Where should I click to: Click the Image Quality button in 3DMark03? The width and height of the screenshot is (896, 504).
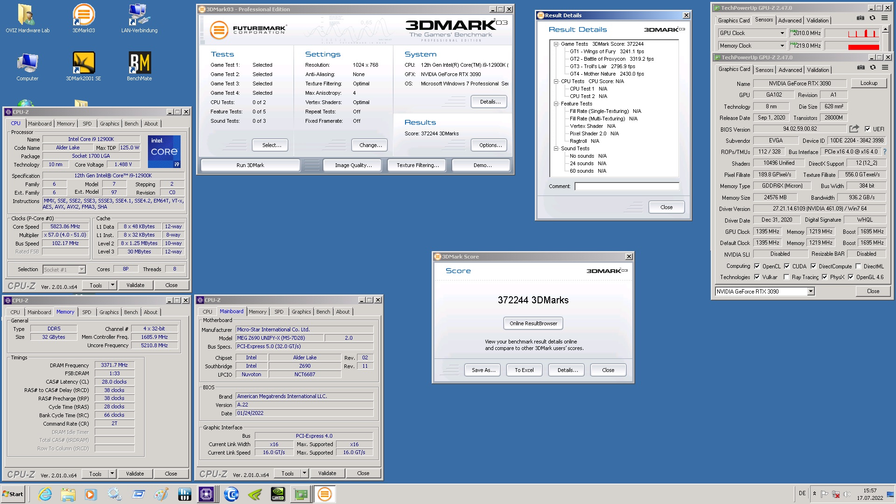(353, 165)
